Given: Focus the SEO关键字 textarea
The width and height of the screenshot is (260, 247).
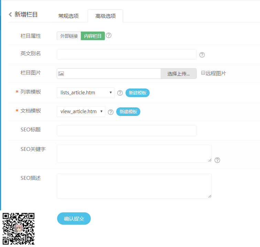Looking at the screenshot, I should 134,154.
